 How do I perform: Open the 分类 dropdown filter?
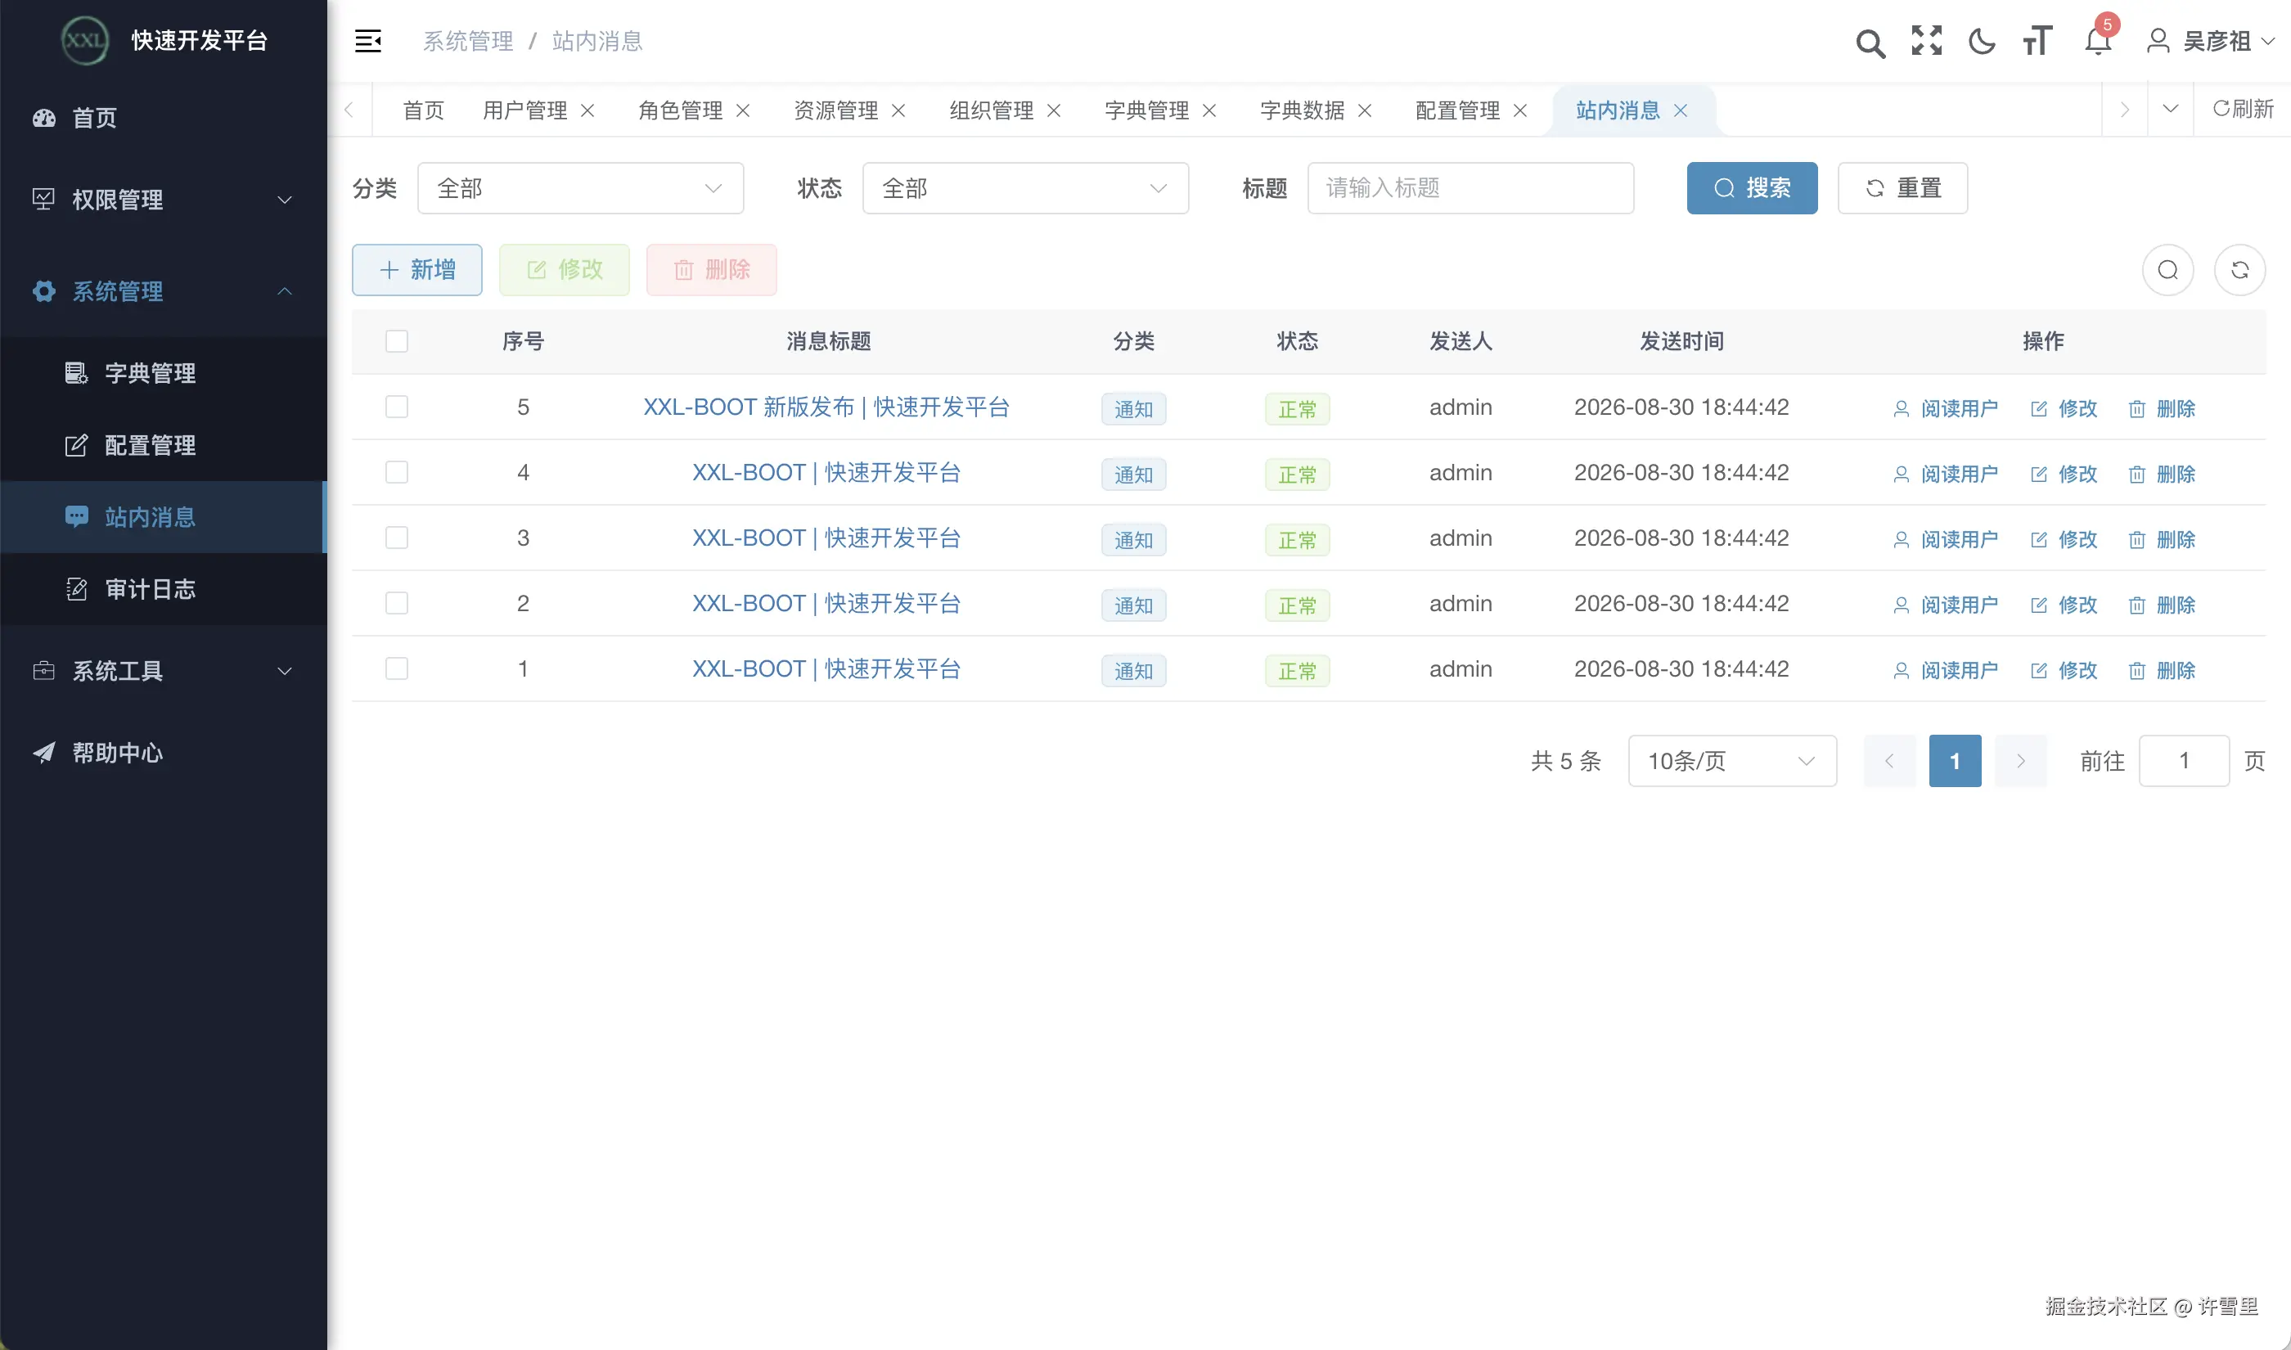coord(580,188)
